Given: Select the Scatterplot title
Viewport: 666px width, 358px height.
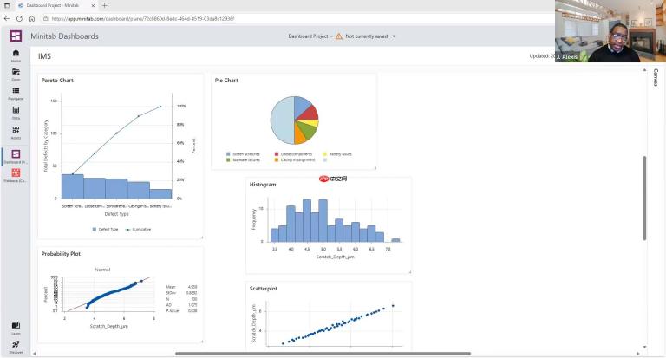Looking at the screenshot, I should pos(264,289).
